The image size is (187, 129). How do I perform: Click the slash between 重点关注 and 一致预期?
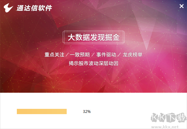(x=66, y=55)
